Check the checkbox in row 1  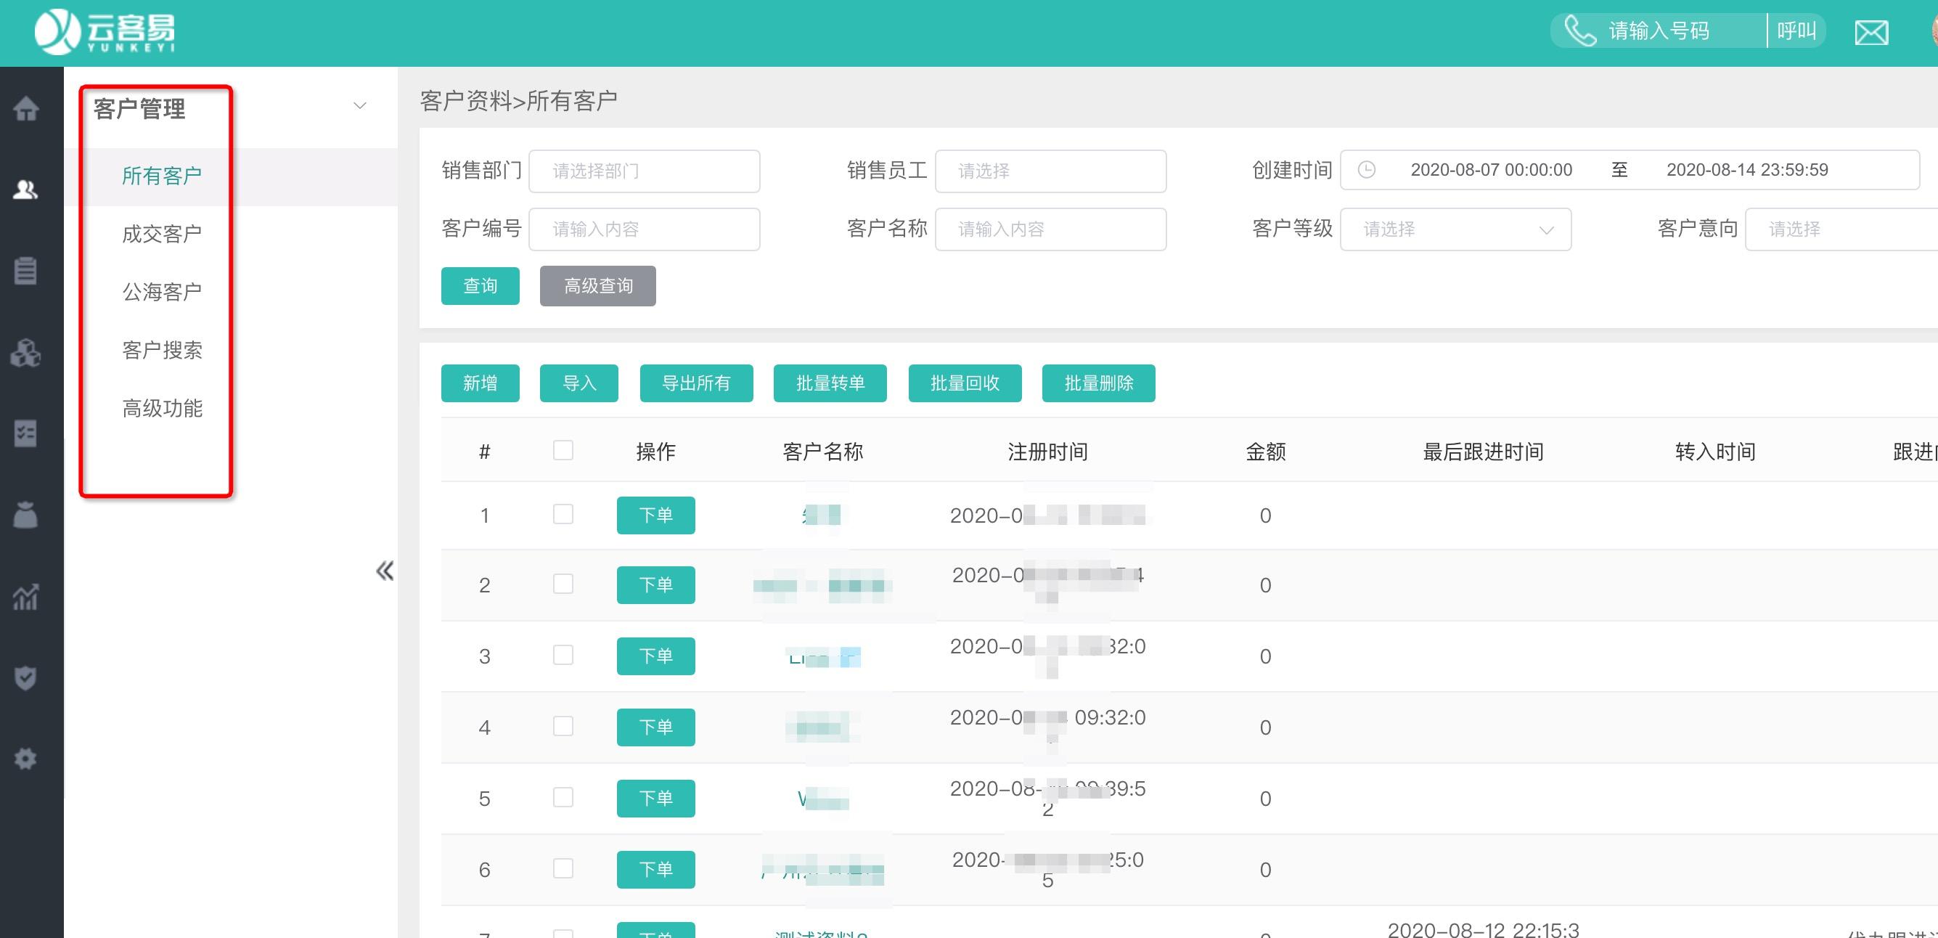(563, 514)
